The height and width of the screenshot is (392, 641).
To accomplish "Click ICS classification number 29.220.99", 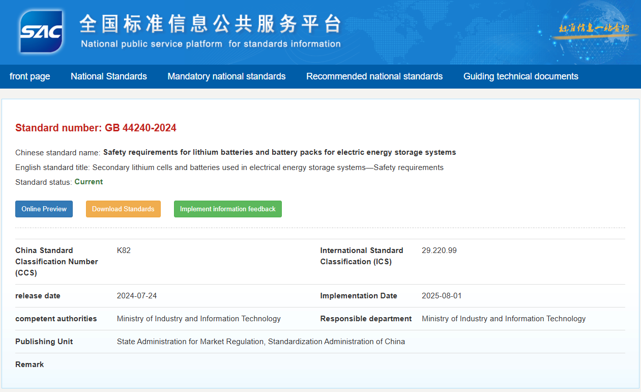I will coord(439,250).
